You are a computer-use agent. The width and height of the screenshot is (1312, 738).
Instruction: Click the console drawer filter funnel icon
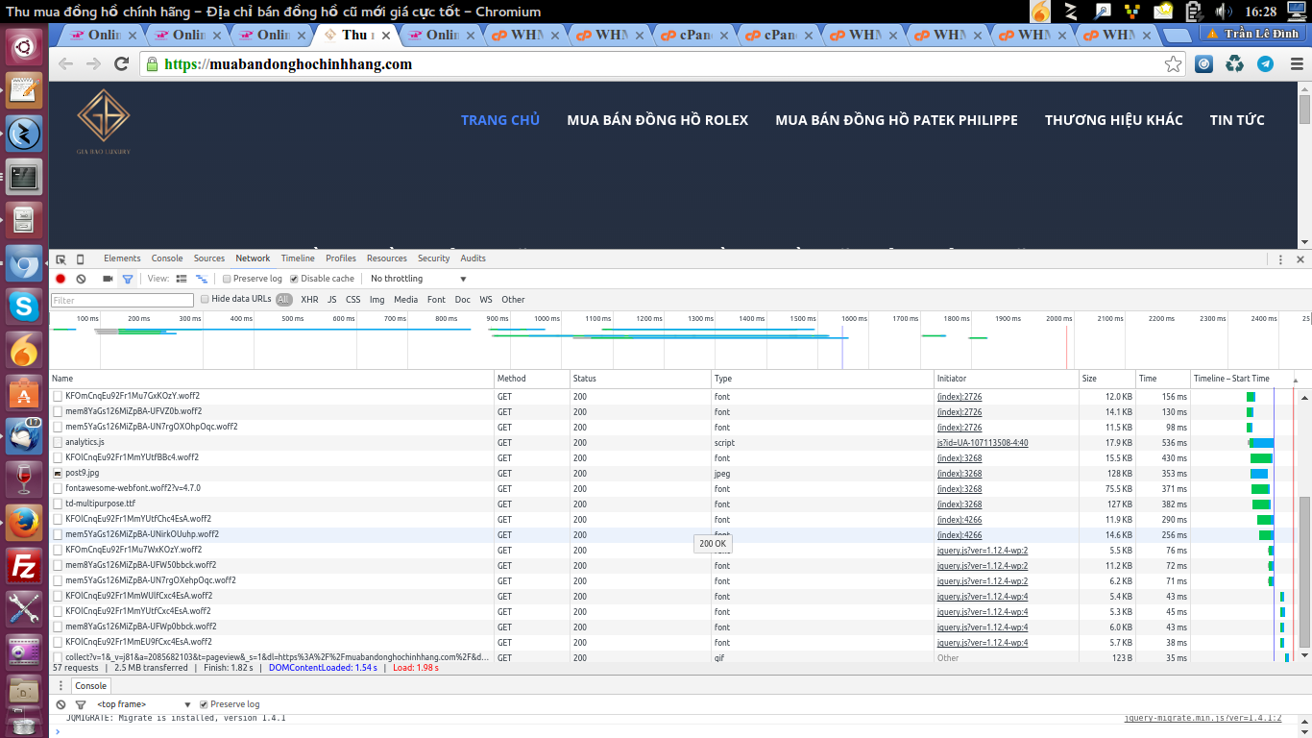pyautogui.click(x=81, y=704)
